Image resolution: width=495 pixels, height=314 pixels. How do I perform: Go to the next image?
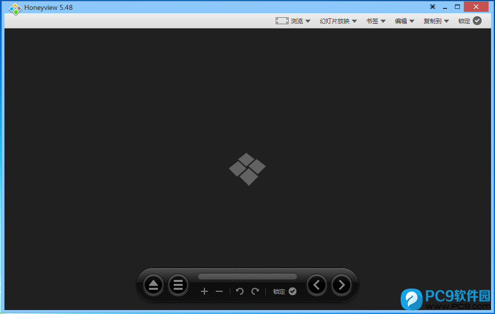(341, 285)
